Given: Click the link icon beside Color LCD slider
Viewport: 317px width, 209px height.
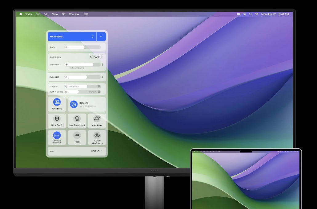Looking at the screenshot, I should pyautogui.click(x=102, y=77).
